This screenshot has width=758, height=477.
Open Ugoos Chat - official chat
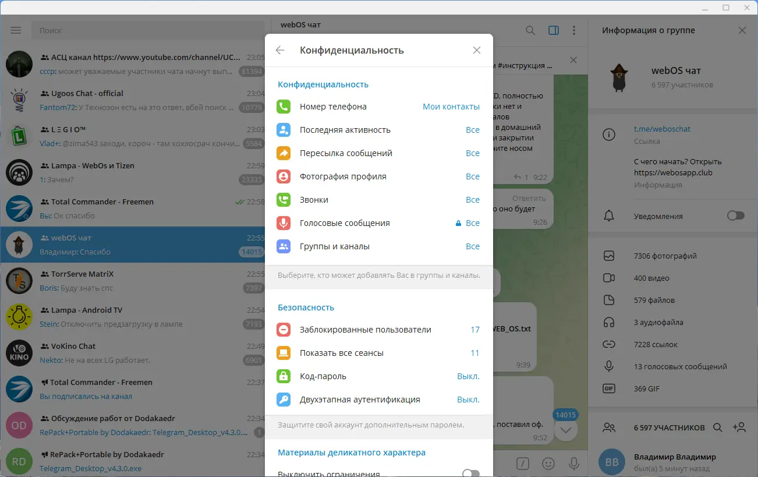pyautogui.click(x=133, y=100)
